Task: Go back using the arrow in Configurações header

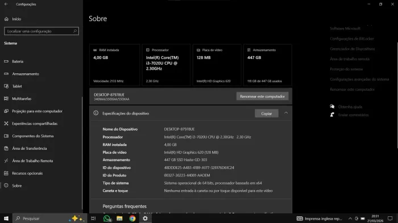Action: tap(6, 4)
